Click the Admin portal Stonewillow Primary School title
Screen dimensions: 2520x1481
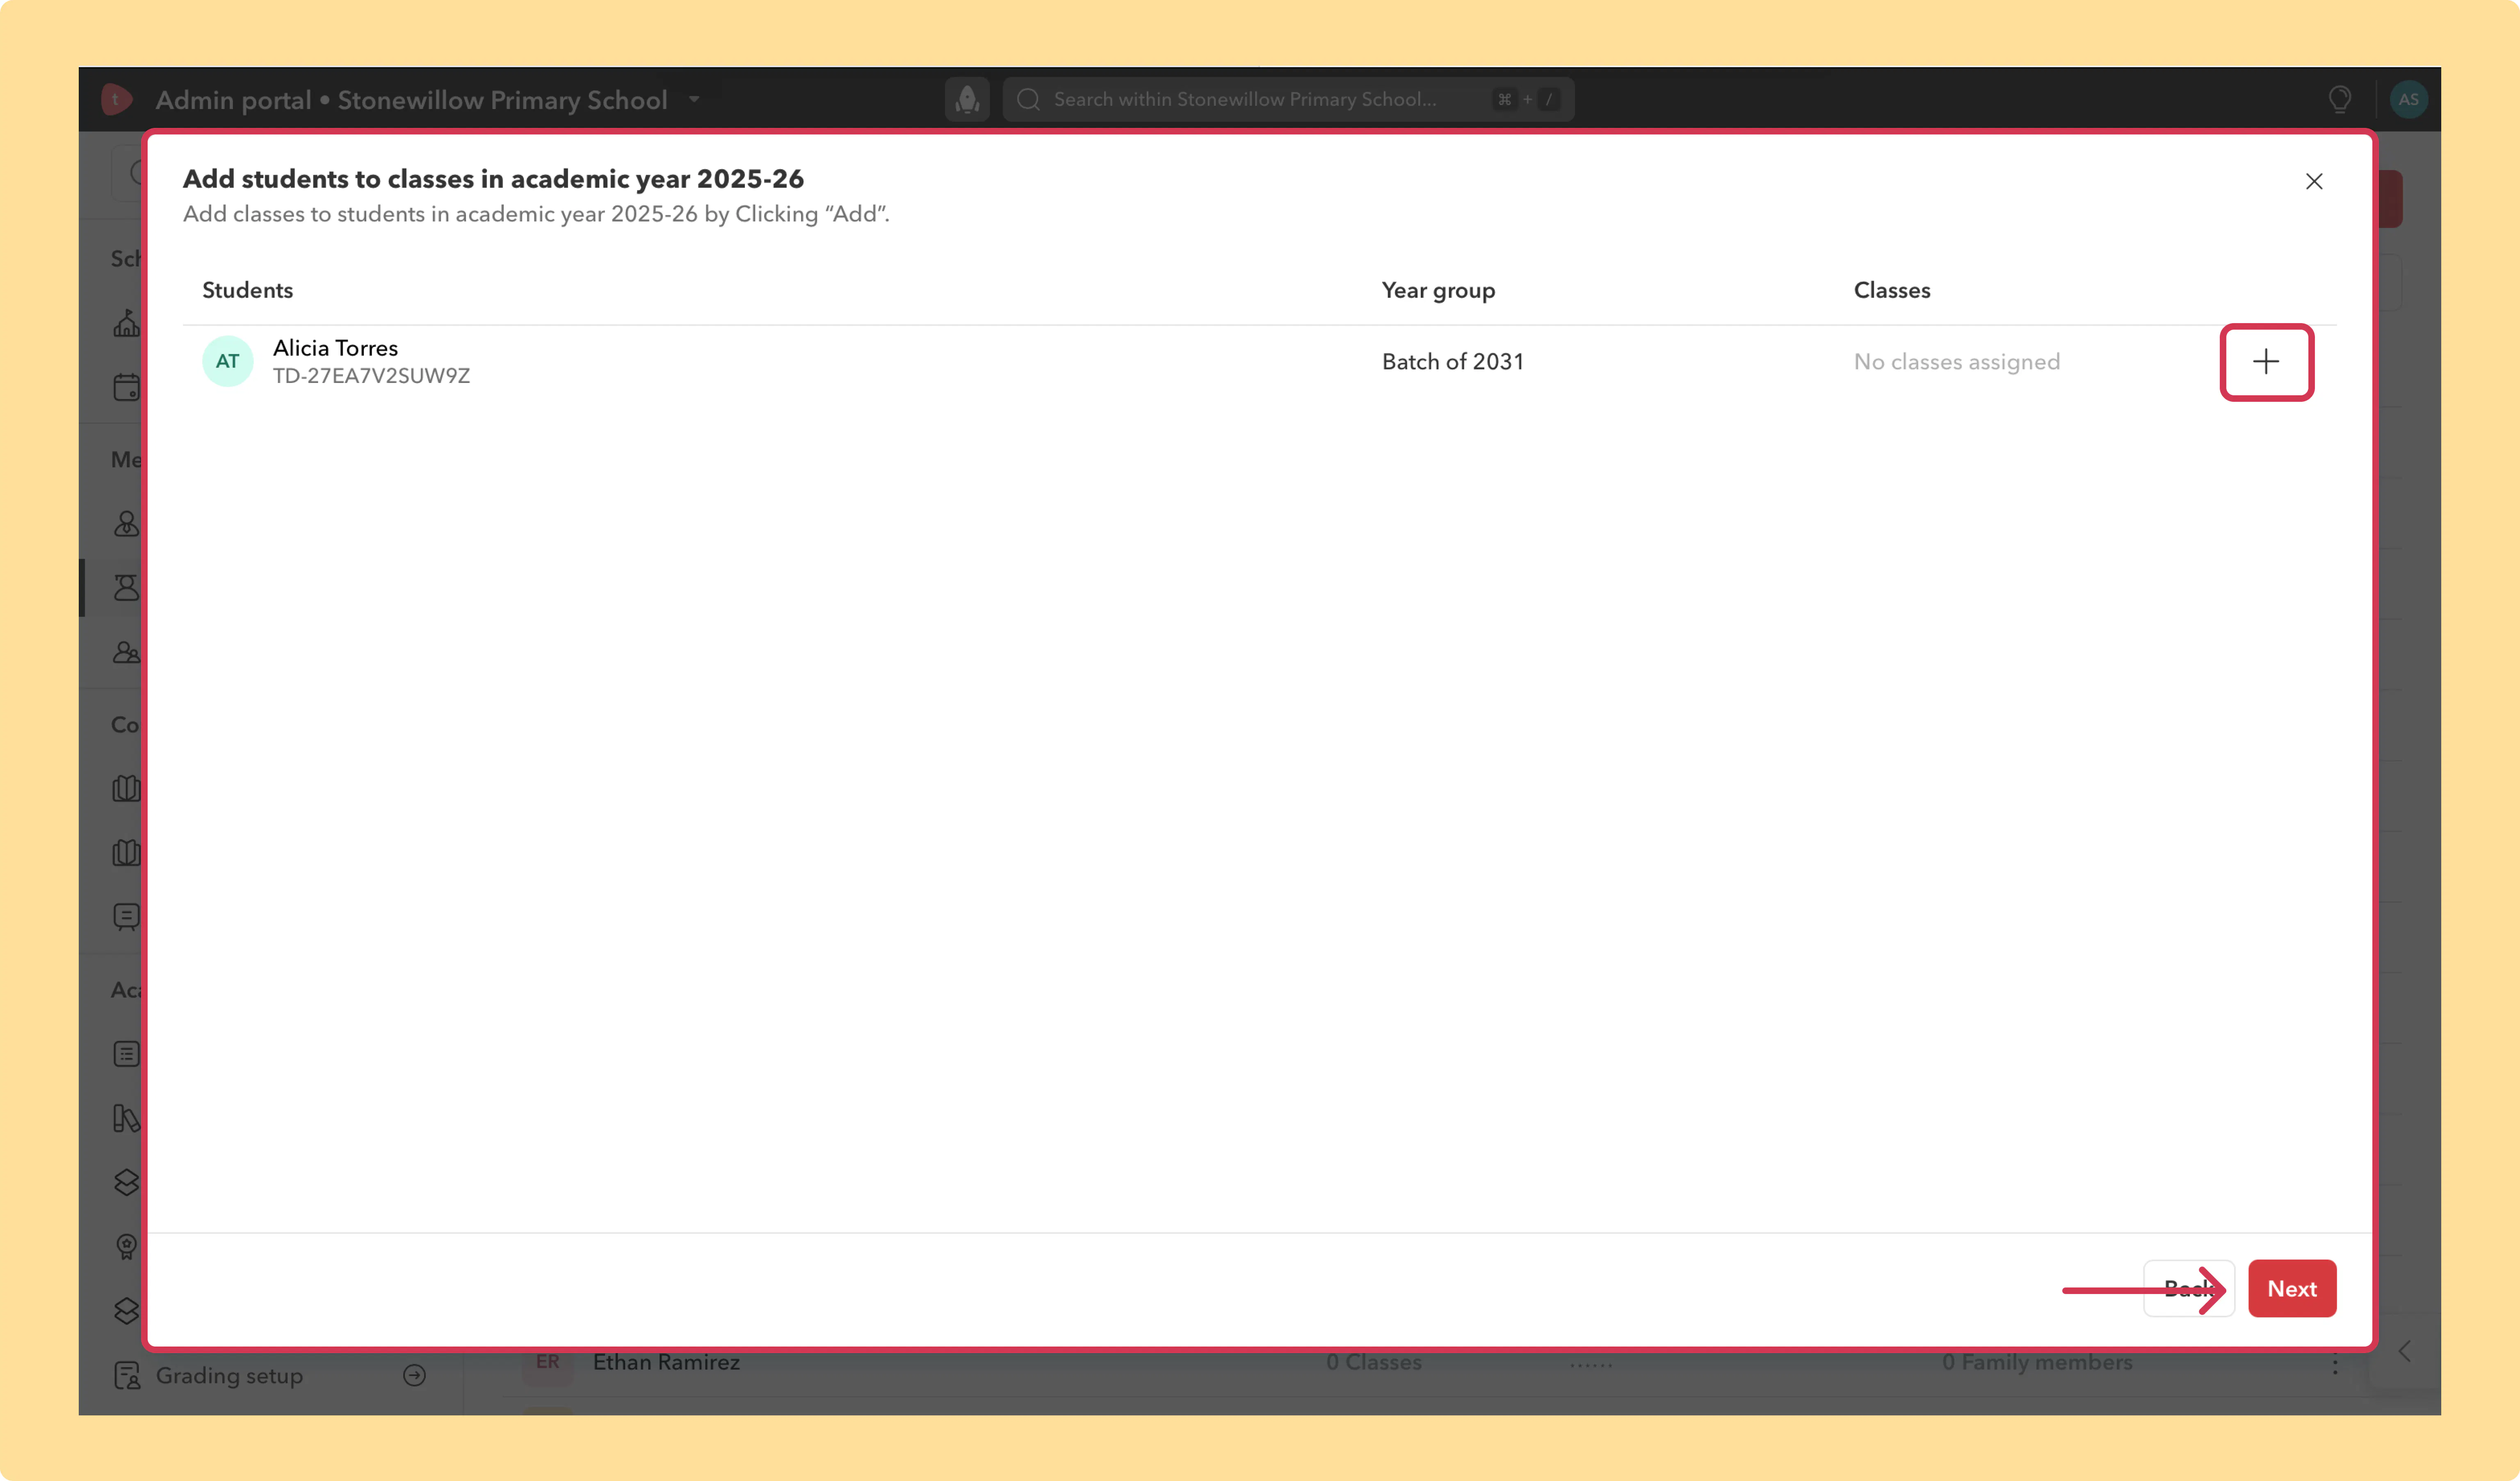tap(411, 100)
